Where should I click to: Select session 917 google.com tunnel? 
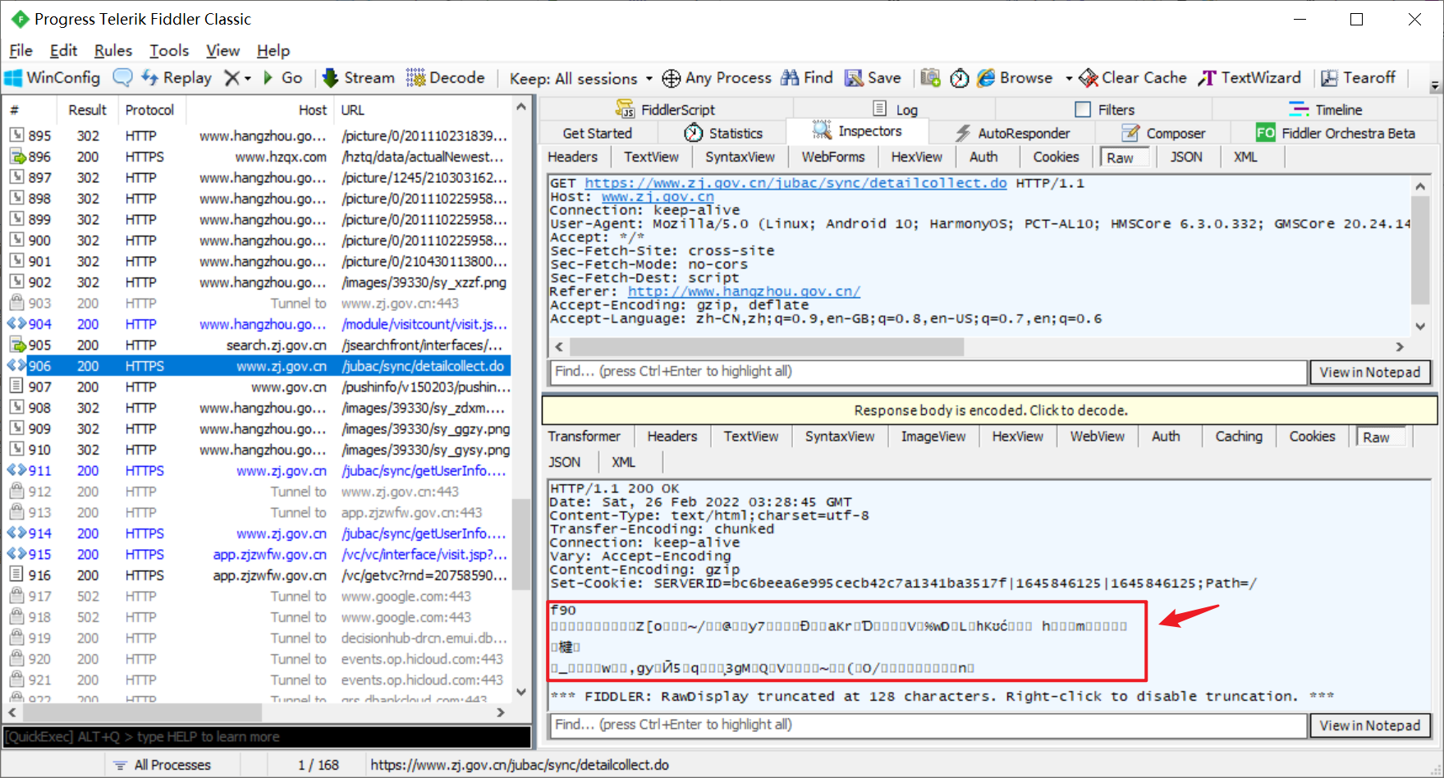259,597
